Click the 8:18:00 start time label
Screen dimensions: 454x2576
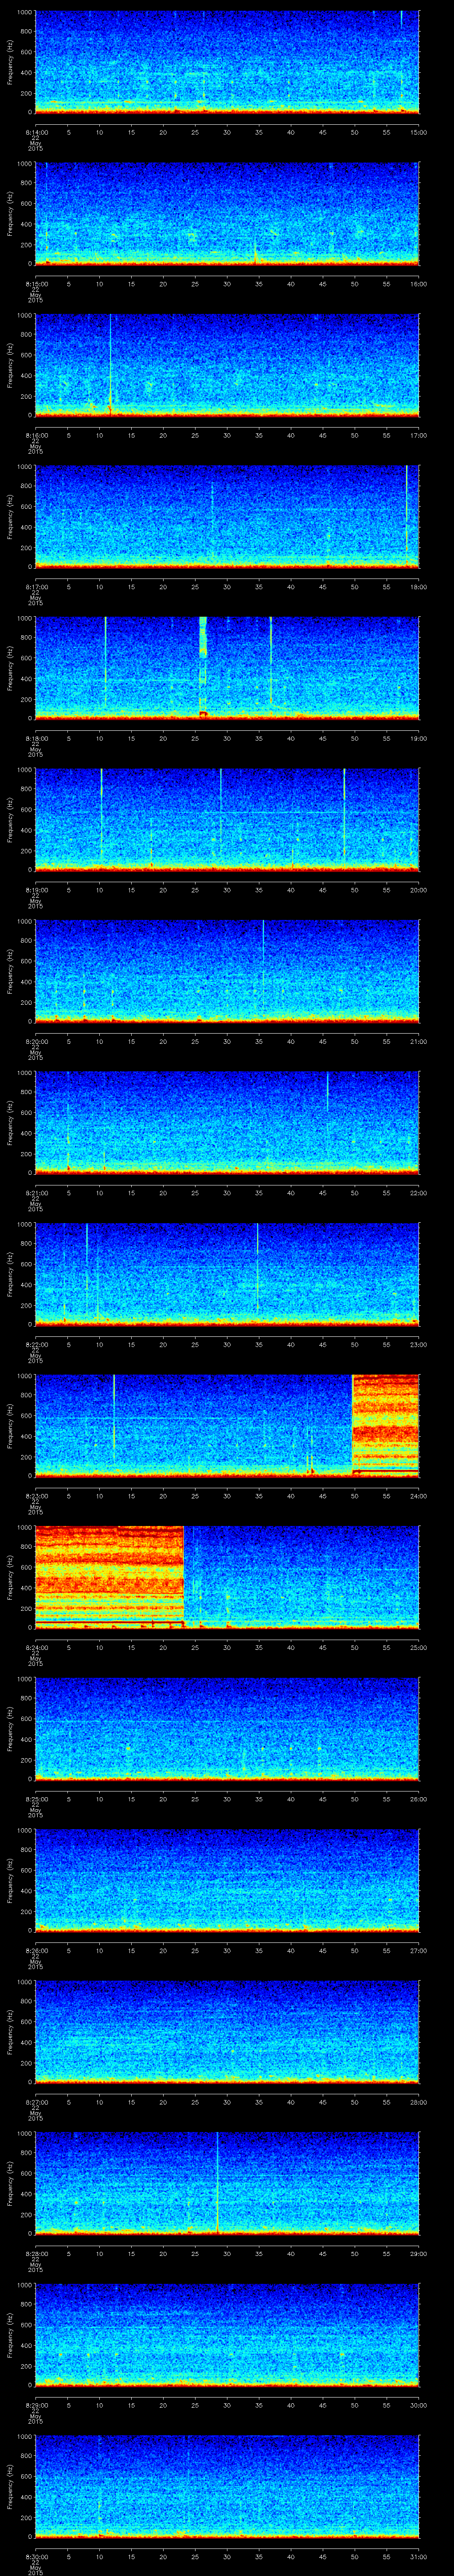(x=36, y=738)
